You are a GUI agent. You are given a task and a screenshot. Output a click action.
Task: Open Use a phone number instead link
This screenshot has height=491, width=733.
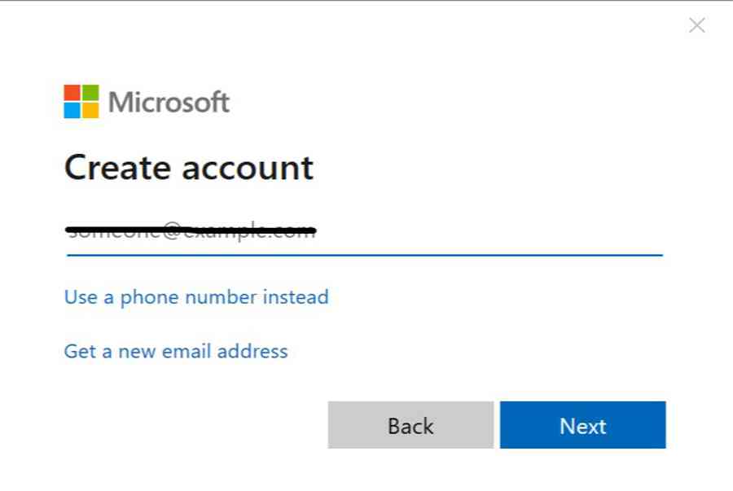196,297
